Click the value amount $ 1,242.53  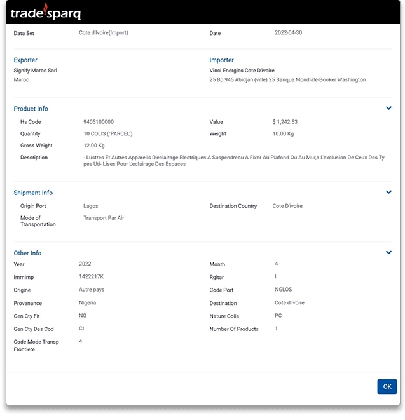(x=285, y=122)
